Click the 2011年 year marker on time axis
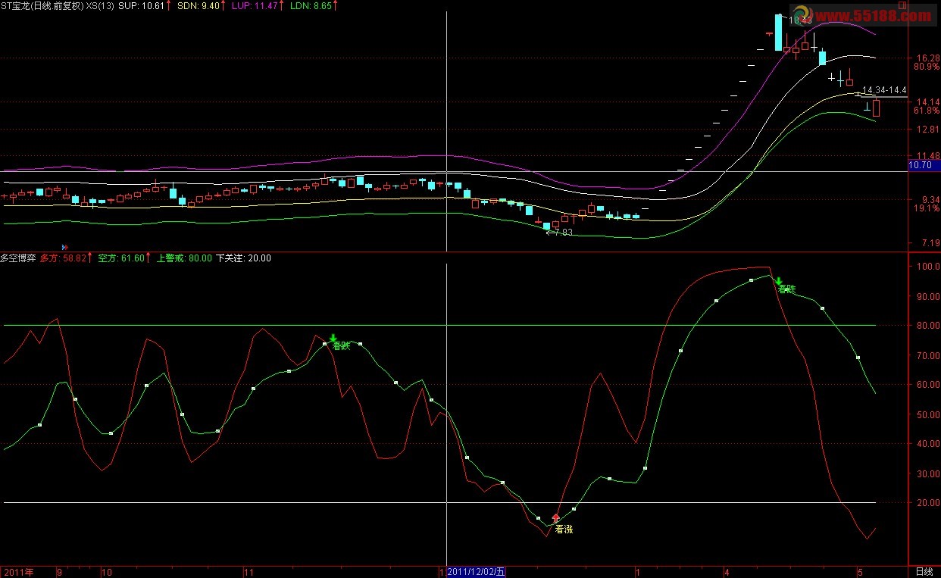Viewport: 941px width, 578px height. tap(19, 572)
